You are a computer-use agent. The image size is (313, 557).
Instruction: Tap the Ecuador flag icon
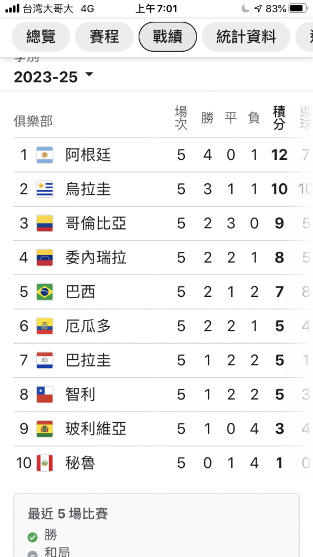pos(45,326)
